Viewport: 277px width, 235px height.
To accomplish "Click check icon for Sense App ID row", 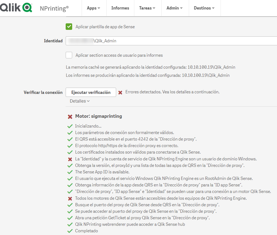I will point(70,172).
